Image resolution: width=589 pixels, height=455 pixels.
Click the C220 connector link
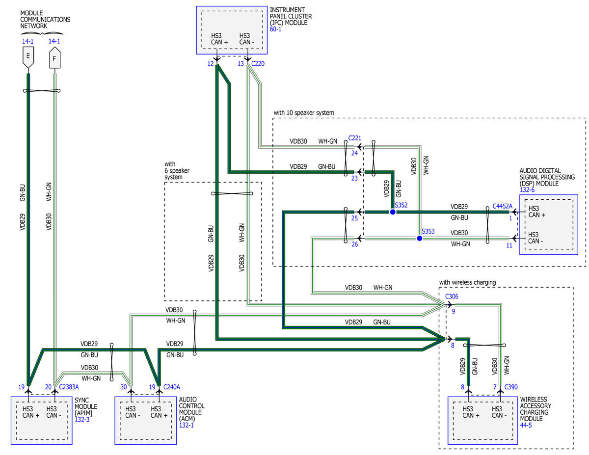pos(258,63)
